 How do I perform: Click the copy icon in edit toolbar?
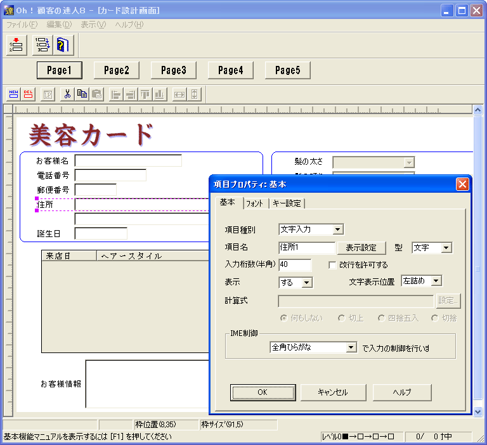pos(82,94)
